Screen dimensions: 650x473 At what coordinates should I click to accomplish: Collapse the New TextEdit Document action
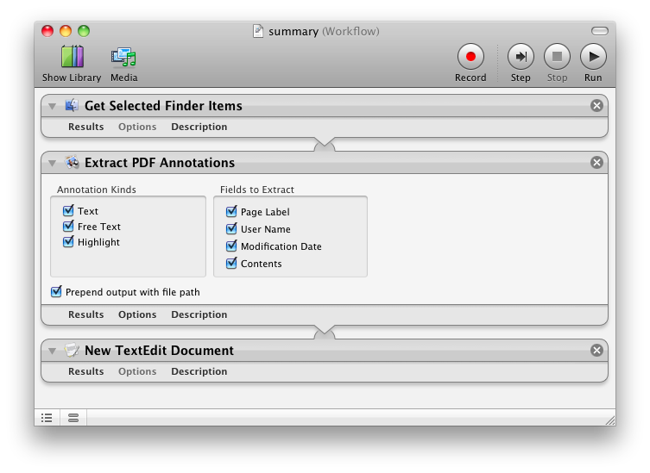point(53,351)
